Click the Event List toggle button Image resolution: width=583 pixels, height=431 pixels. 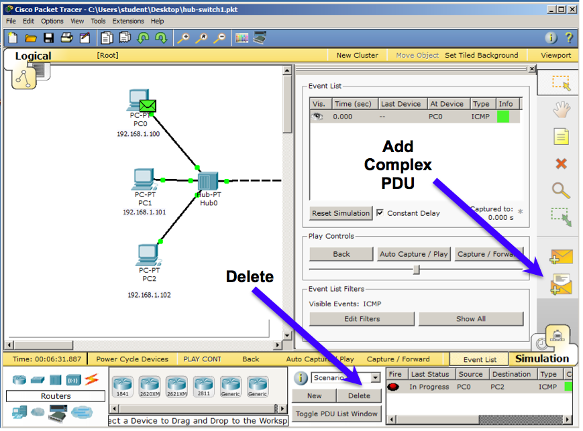click(480, 359)
